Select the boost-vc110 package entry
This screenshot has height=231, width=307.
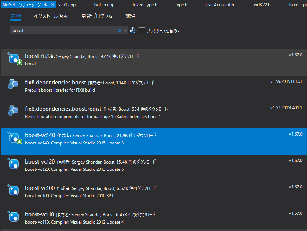147,217
